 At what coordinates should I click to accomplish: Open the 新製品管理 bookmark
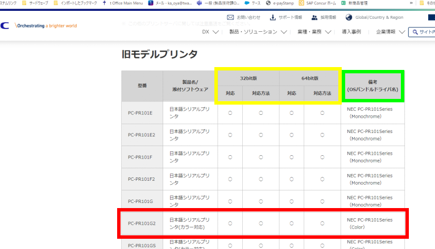[x=358, y=3]
